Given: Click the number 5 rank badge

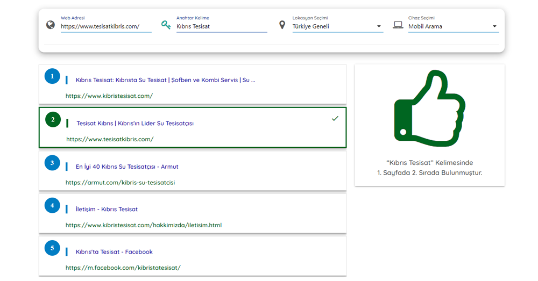Looking at the screenshot, I should (x=52, y=248).
